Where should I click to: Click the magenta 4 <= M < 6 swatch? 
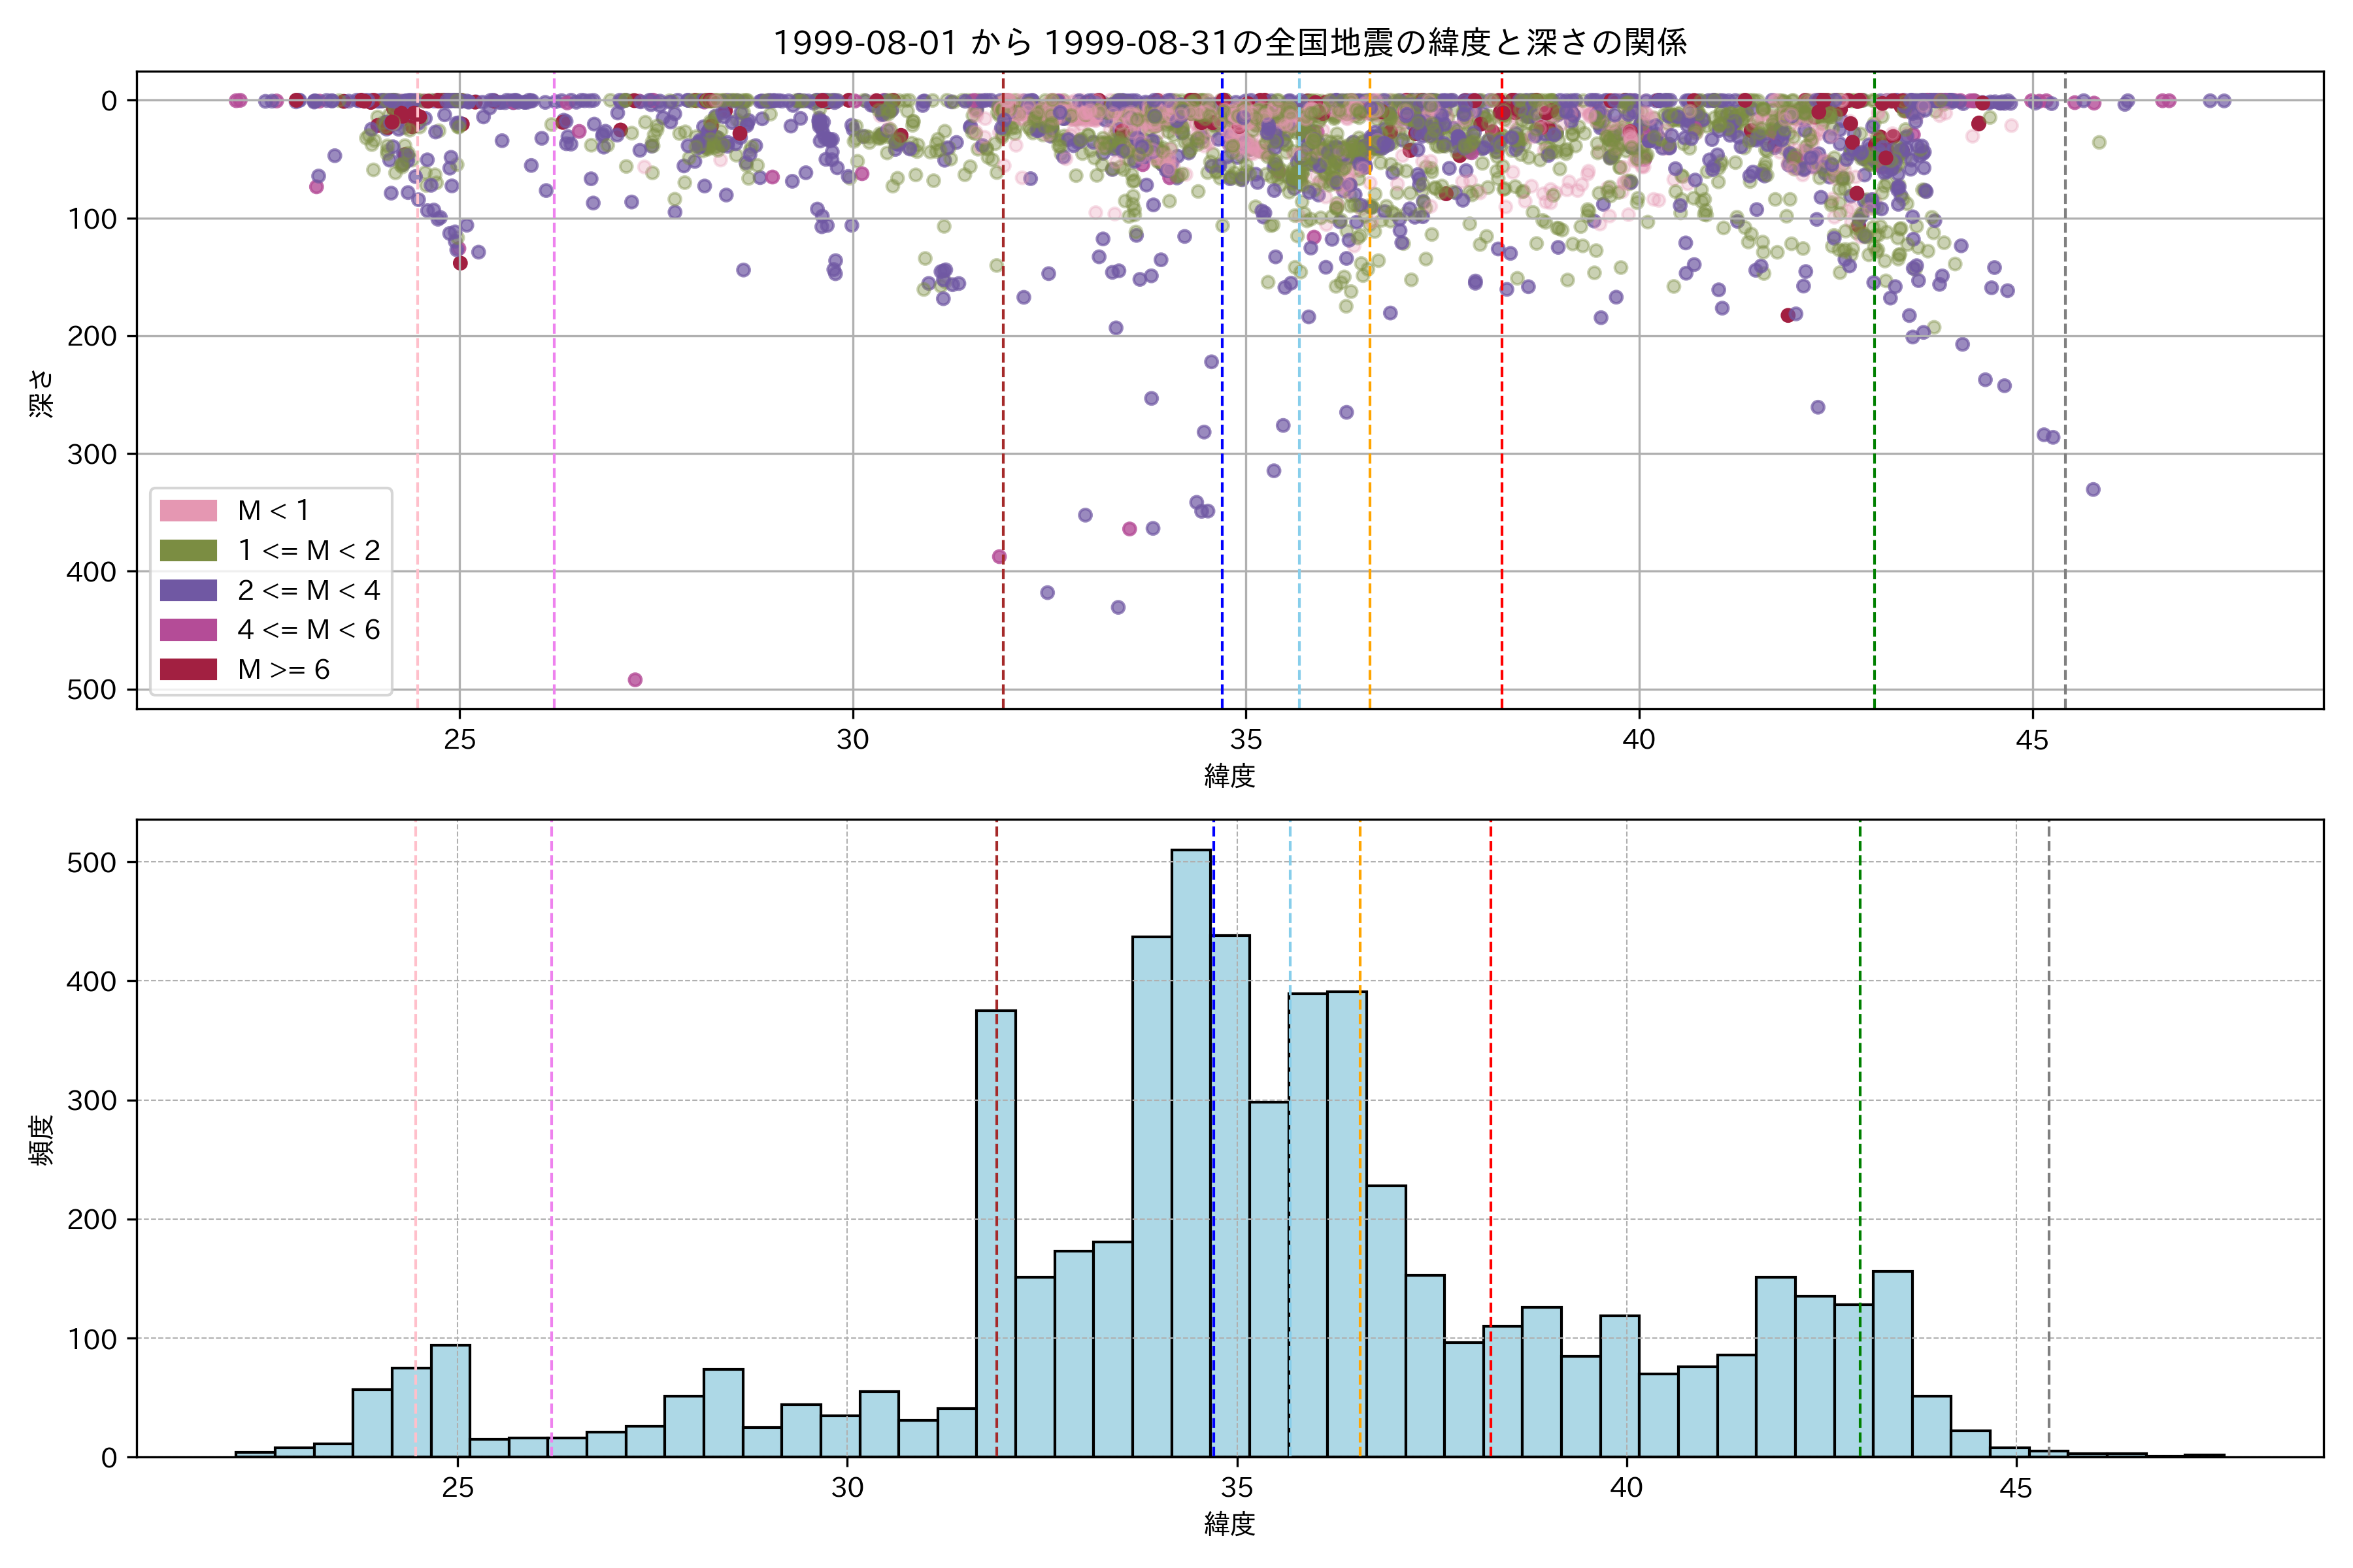[x=188, y=629]
